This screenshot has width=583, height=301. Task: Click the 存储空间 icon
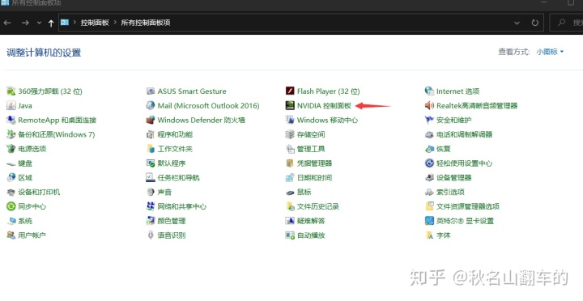coord(290,134)
